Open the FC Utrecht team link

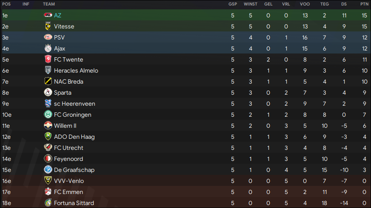68,148
